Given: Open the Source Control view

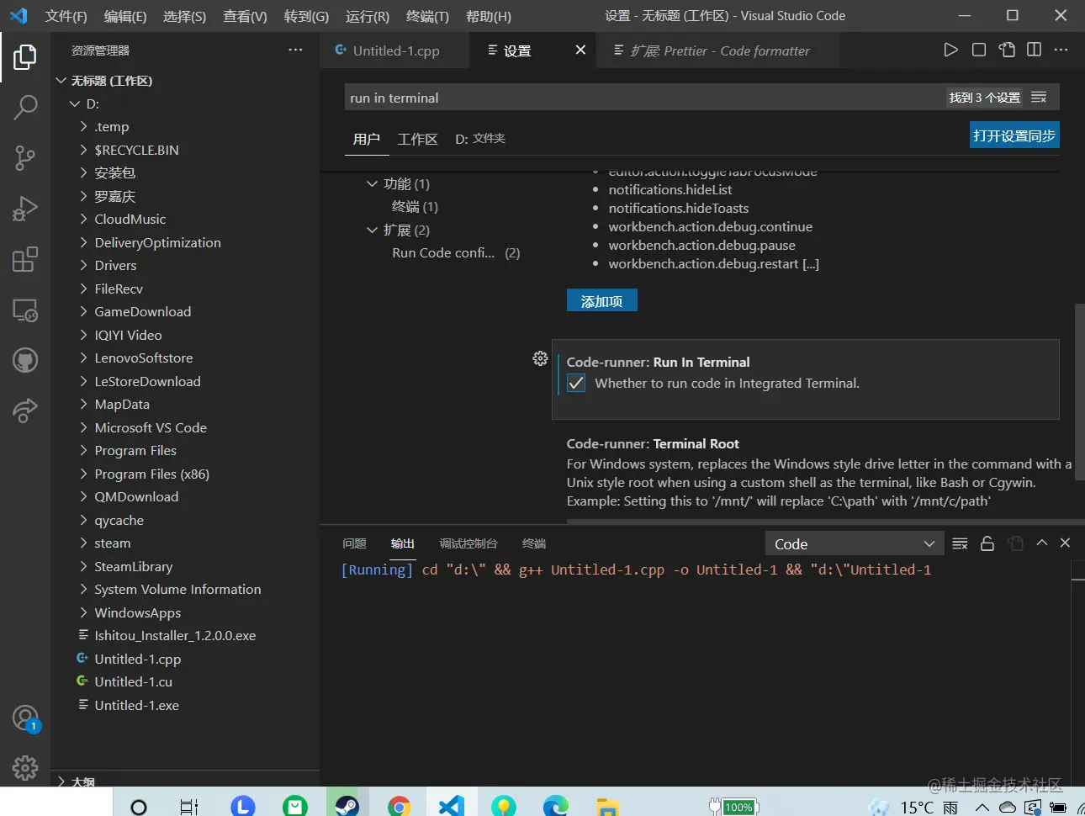Looking at the screenshot, I should 25,158.
